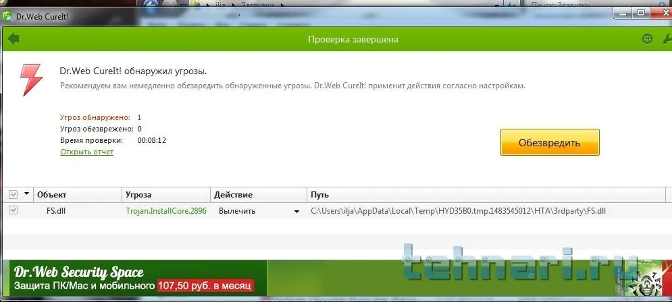Select the Вылечить action text

[237, 211]
